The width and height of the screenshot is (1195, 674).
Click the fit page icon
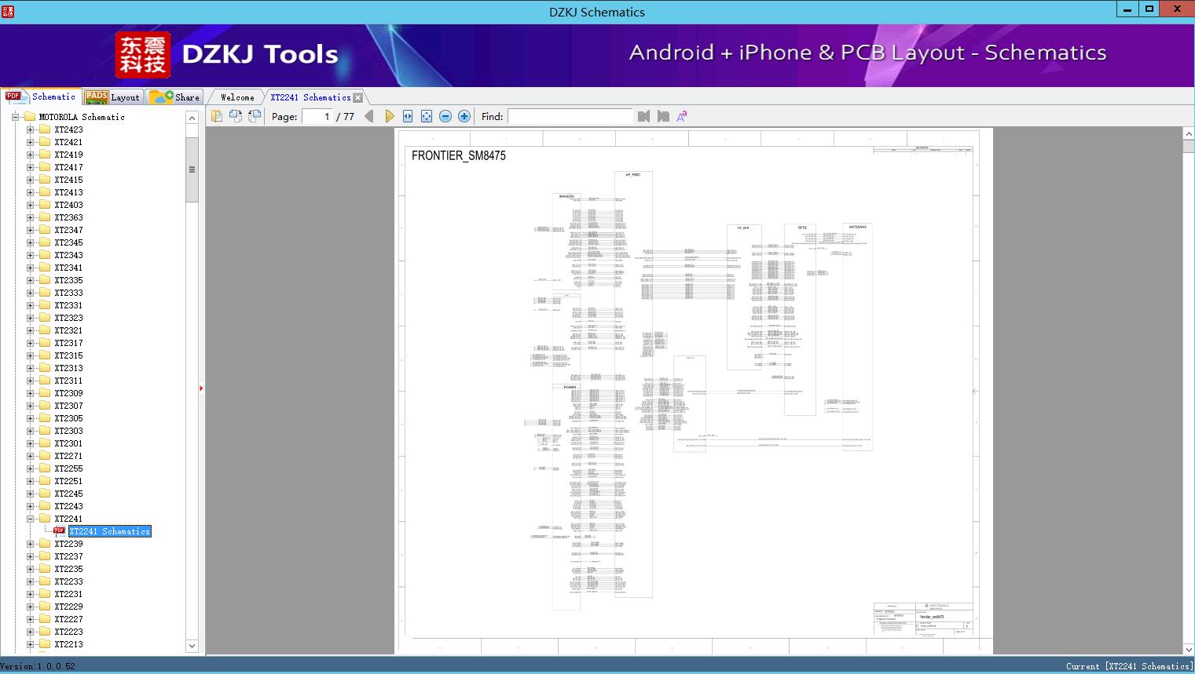(x=427, y=116)
